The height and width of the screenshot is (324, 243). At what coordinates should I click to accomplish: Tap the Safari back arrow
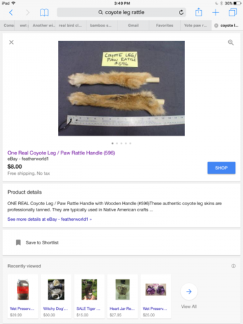11,12
